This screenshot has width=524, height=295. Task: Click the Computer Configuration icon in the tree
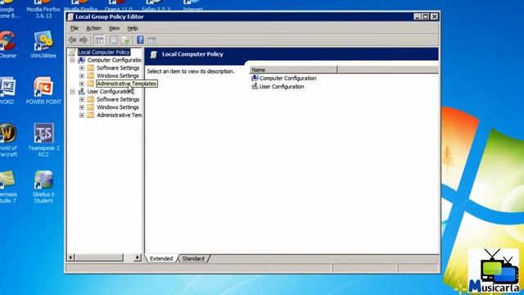[82, 60]
